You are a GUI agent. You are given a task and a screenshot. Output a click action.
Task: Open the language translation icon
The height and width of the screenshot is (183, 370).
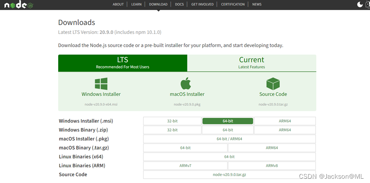point(367,5)
